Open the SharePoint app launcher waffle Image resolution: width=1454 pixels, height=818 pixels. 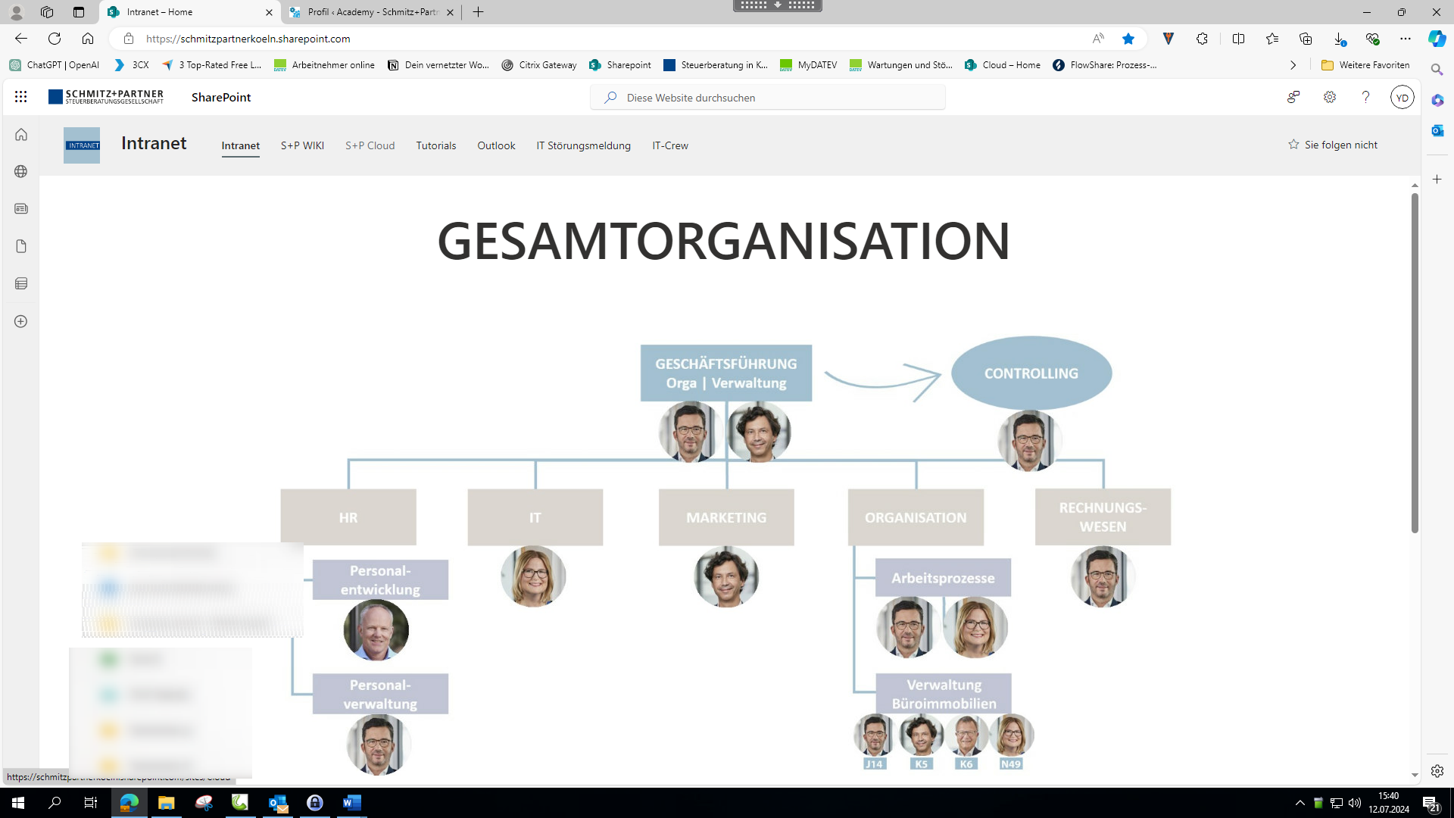coord(20,97)
